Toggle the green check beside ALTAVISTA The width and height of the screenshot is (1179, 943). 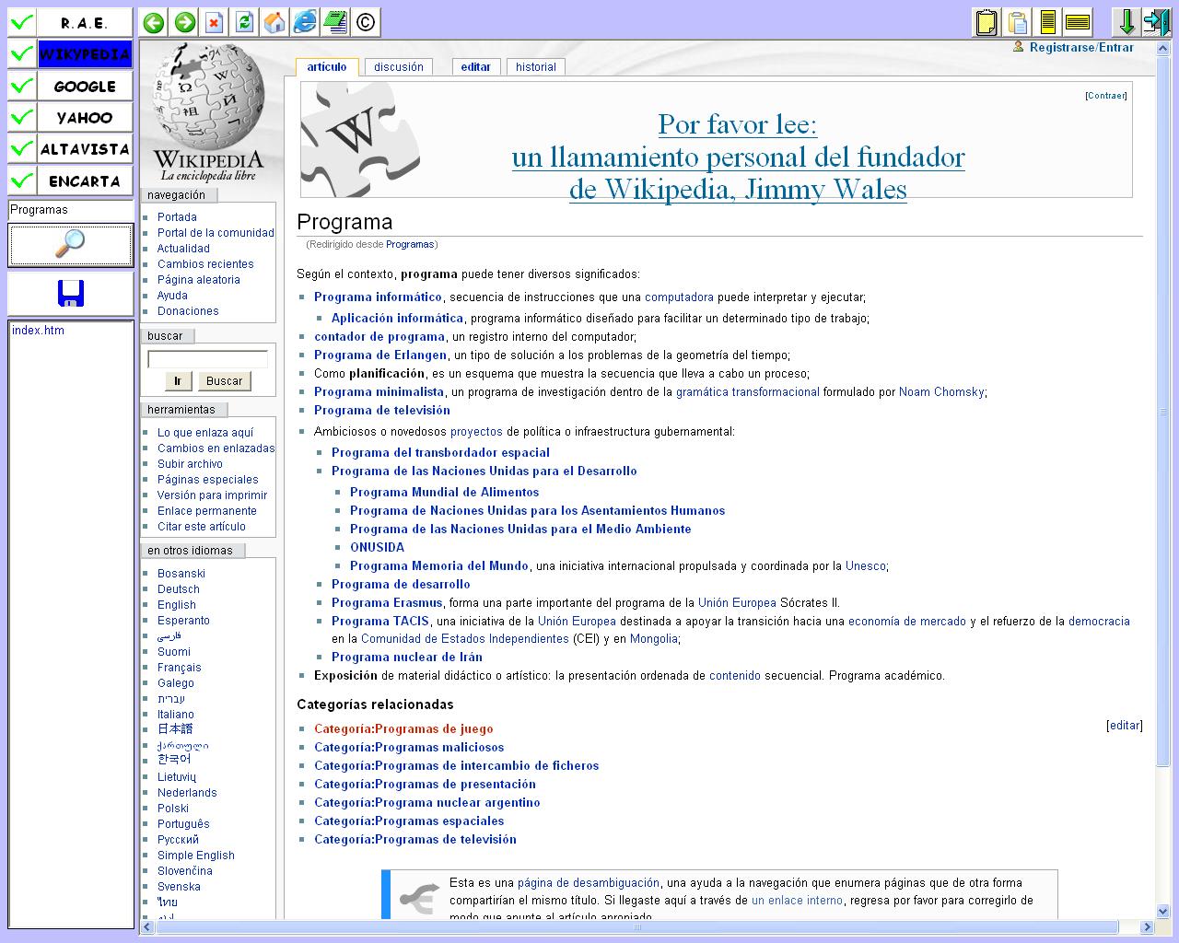pos(22,148)
